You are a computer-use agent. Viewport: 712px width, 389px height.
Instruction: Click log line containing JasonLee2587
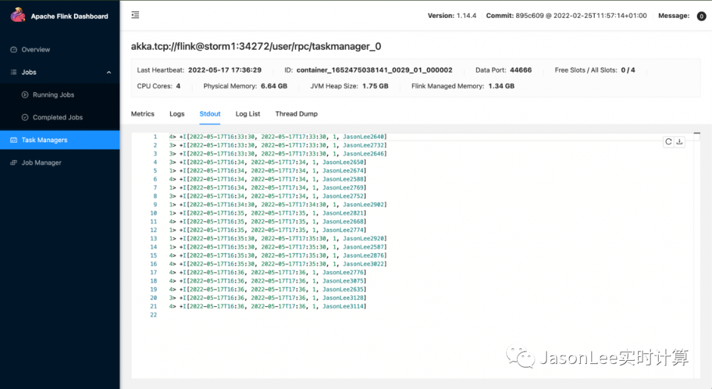[278, 247]
